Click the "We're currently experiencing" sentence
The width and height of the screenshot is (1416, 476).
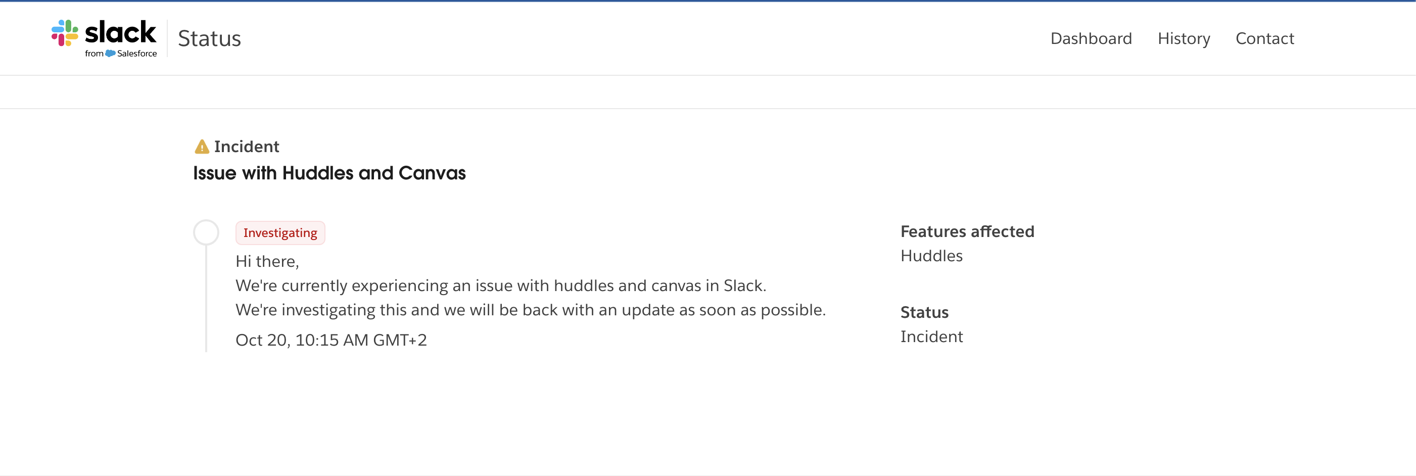[501, 286]
